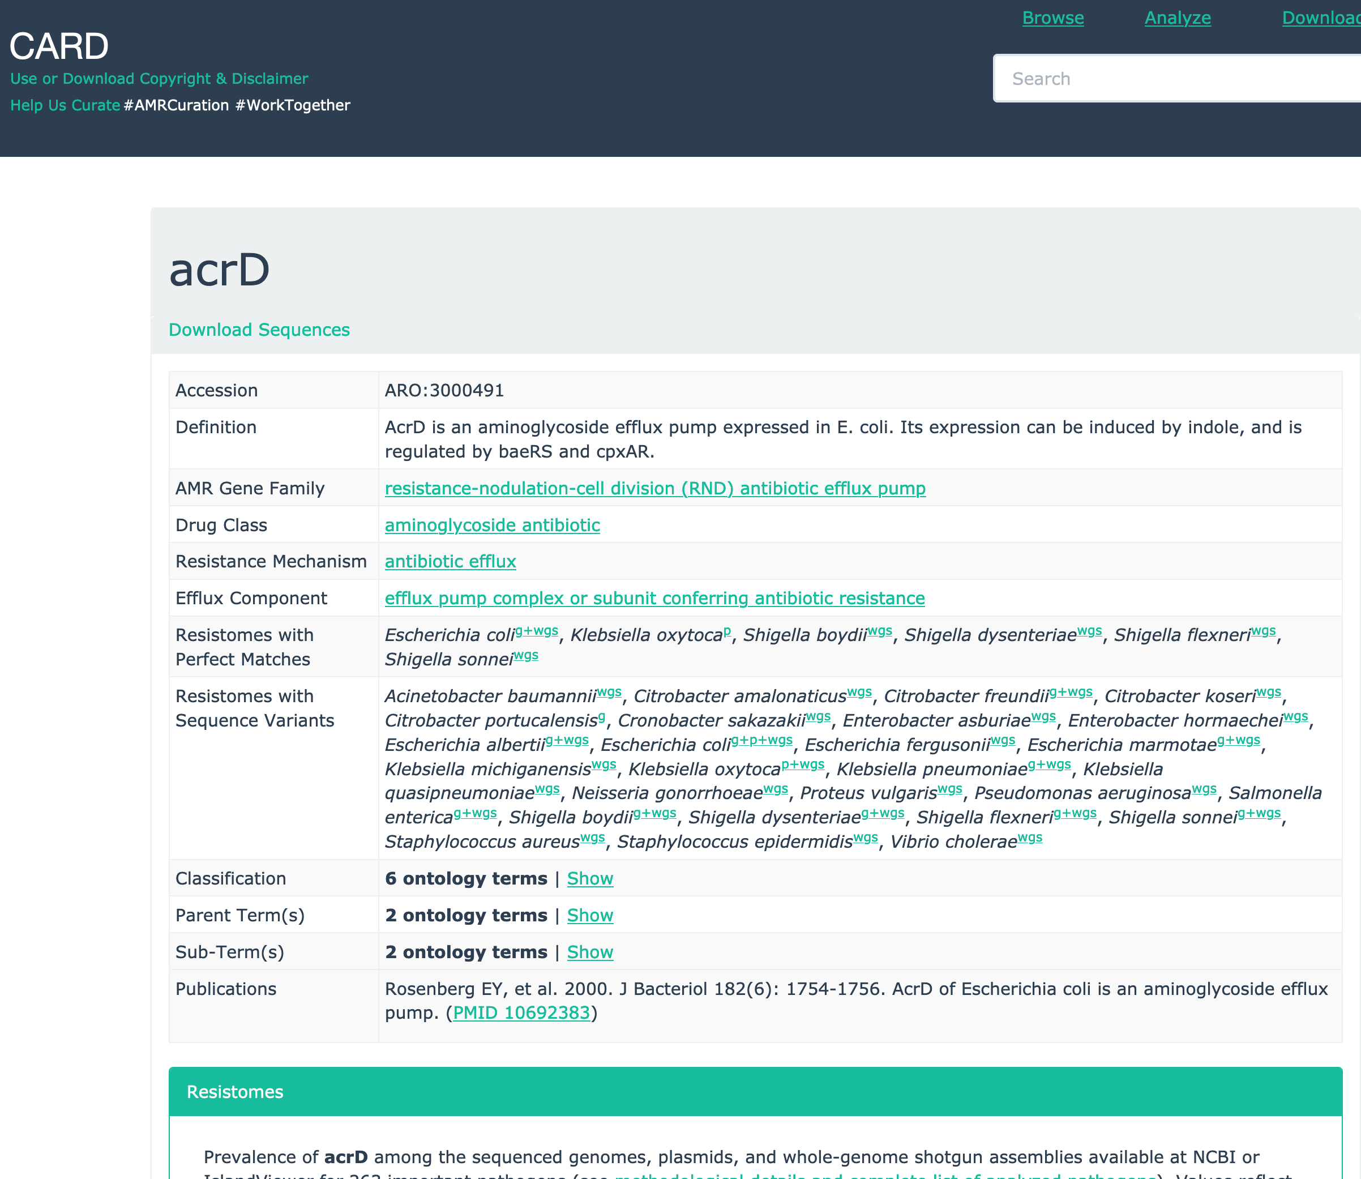
Task: Show the Parent Term(s) ontology terms
Action: click(x=589, y=915)
